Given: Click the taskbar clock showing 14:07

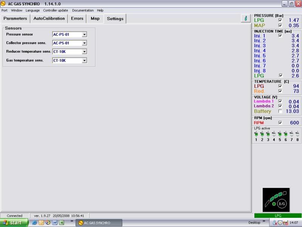Looking at the screenshot, I should pyautogui.click(x=294, y=223).
